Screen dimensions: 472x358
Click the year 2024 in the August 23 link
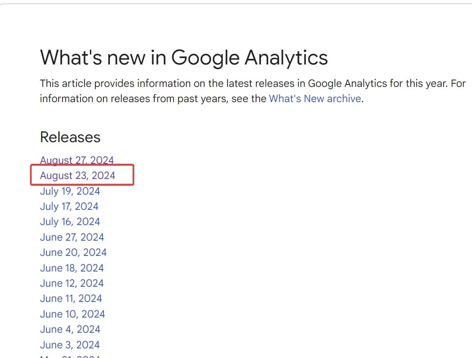pyautogui.click(x=103, y=175)
